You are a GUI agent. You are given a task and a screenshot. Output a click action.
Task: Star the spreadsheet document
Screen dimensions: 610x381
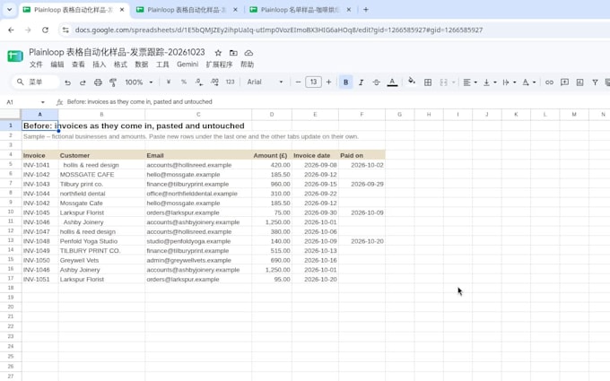tap(218, 53)
